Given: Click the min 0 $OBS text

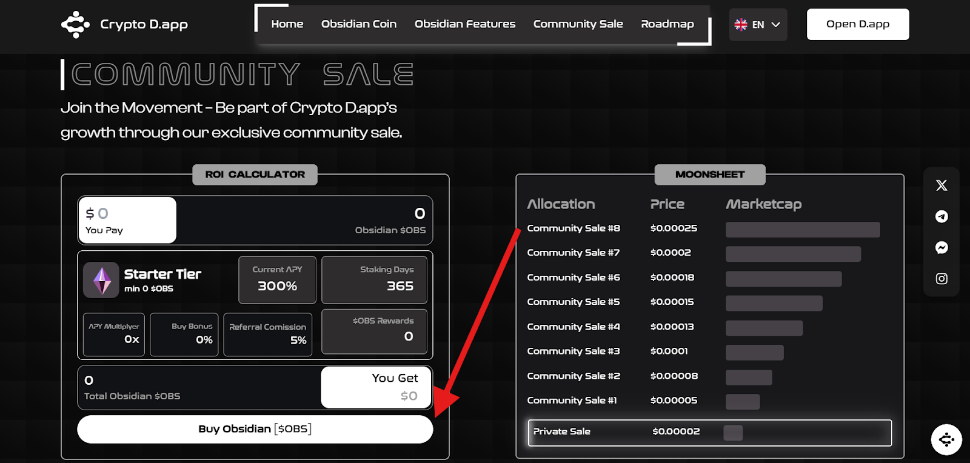Looking at the screenshot, I should click(149, 289).
